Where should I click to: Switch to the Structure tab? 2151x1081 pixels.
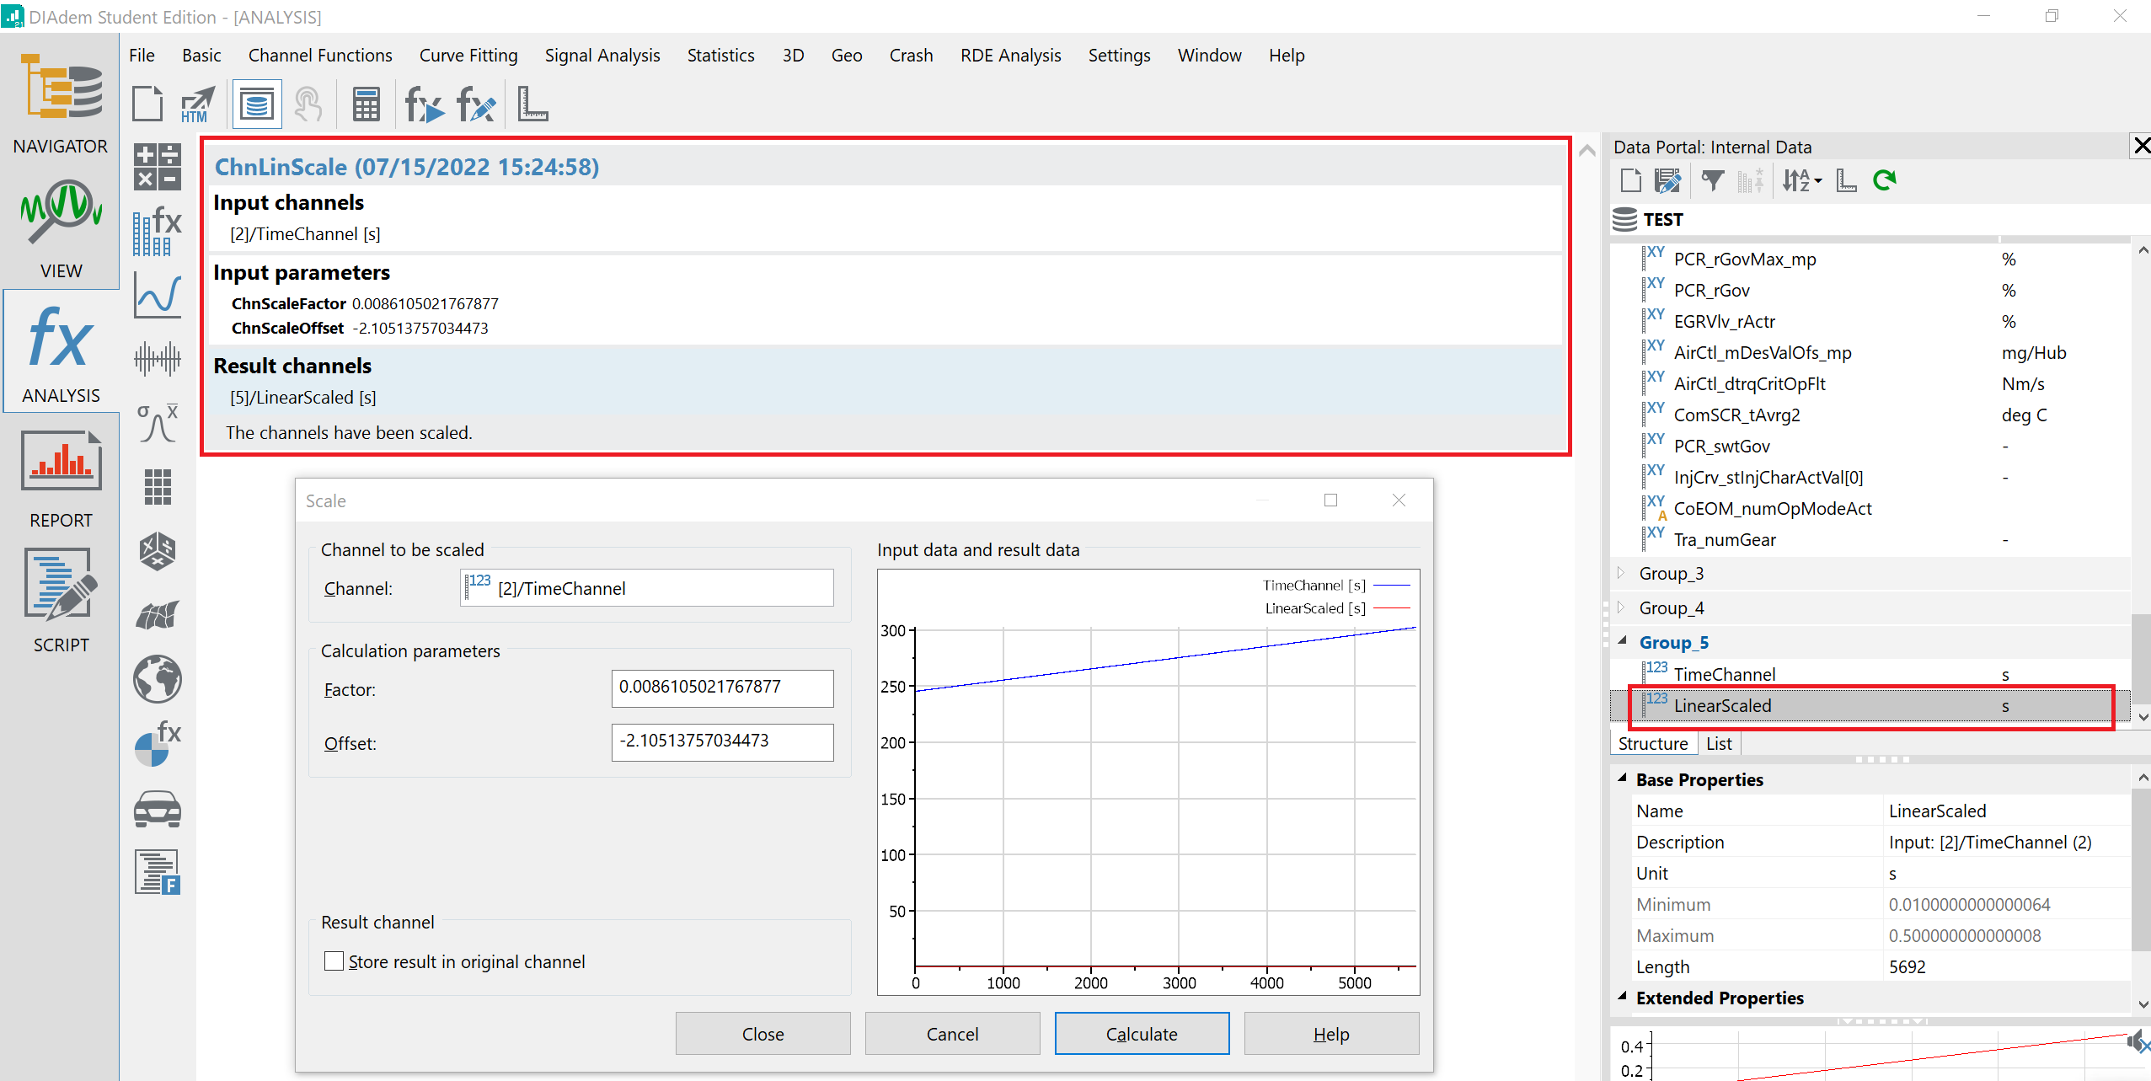click(1653, 744)
